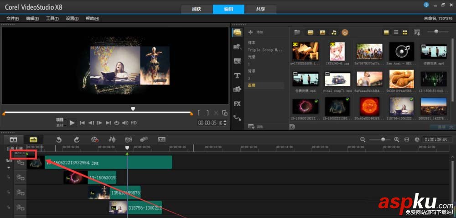
Task: Switch to the 共享 (Share) tab
Action: pyautogui.click(x=260, y=9)
